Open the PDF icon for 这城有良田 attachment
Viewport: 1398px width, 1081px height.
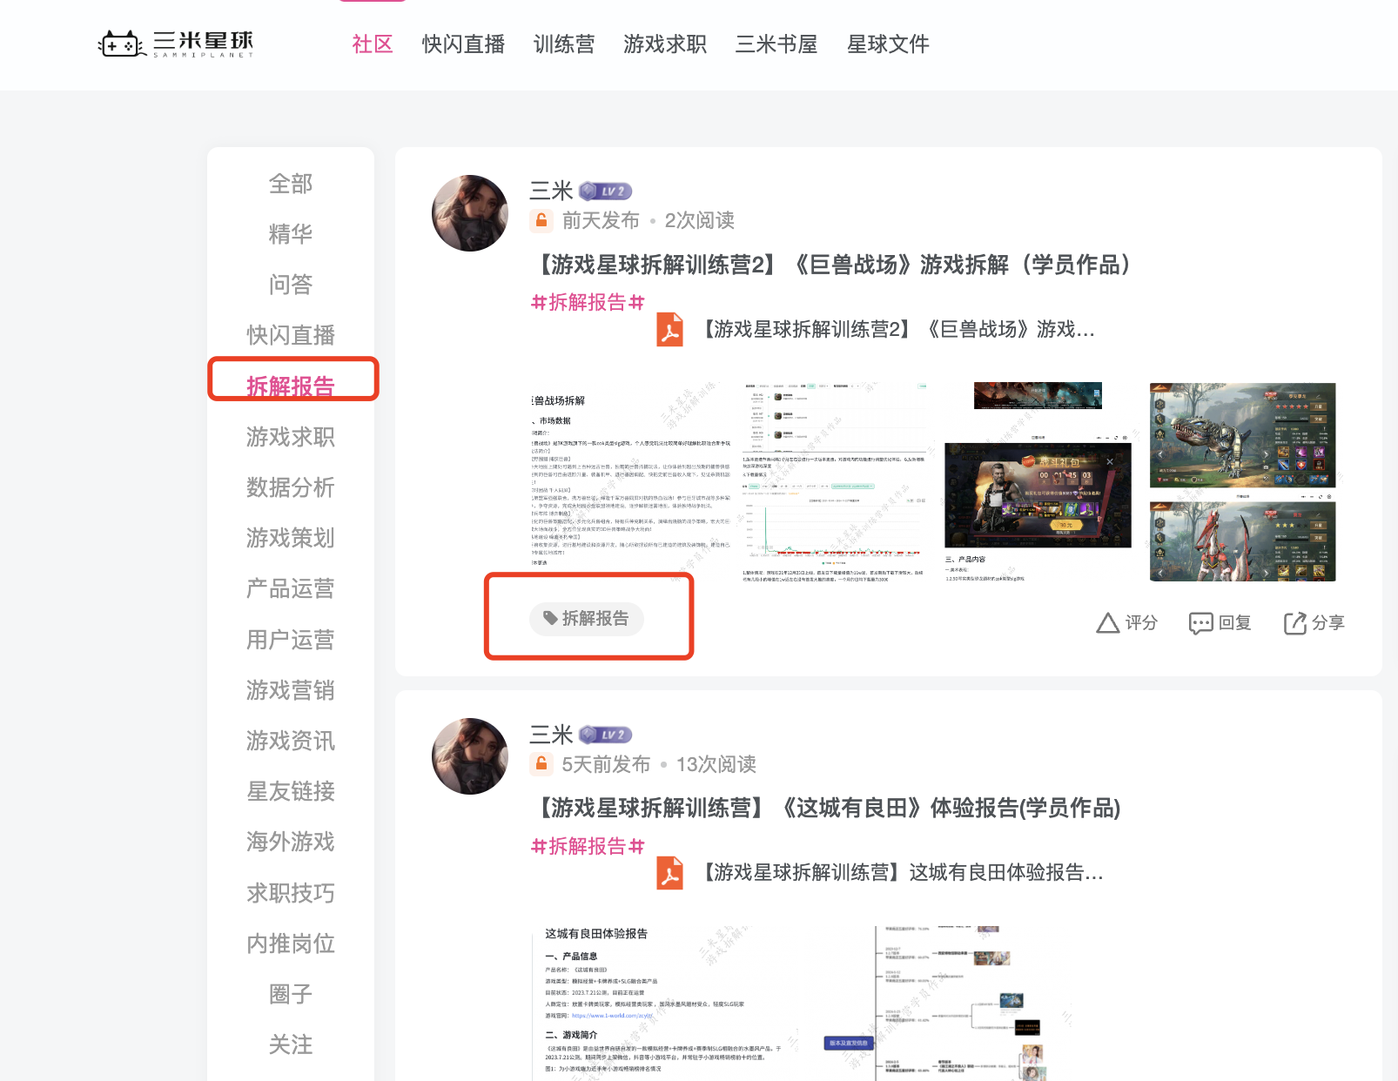(x=669, y=873)
